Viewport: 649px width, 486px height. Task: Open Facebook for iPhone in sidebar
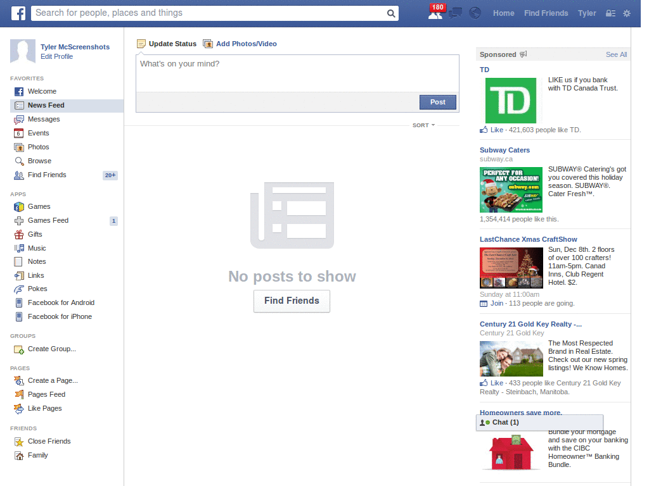[60, 316]
